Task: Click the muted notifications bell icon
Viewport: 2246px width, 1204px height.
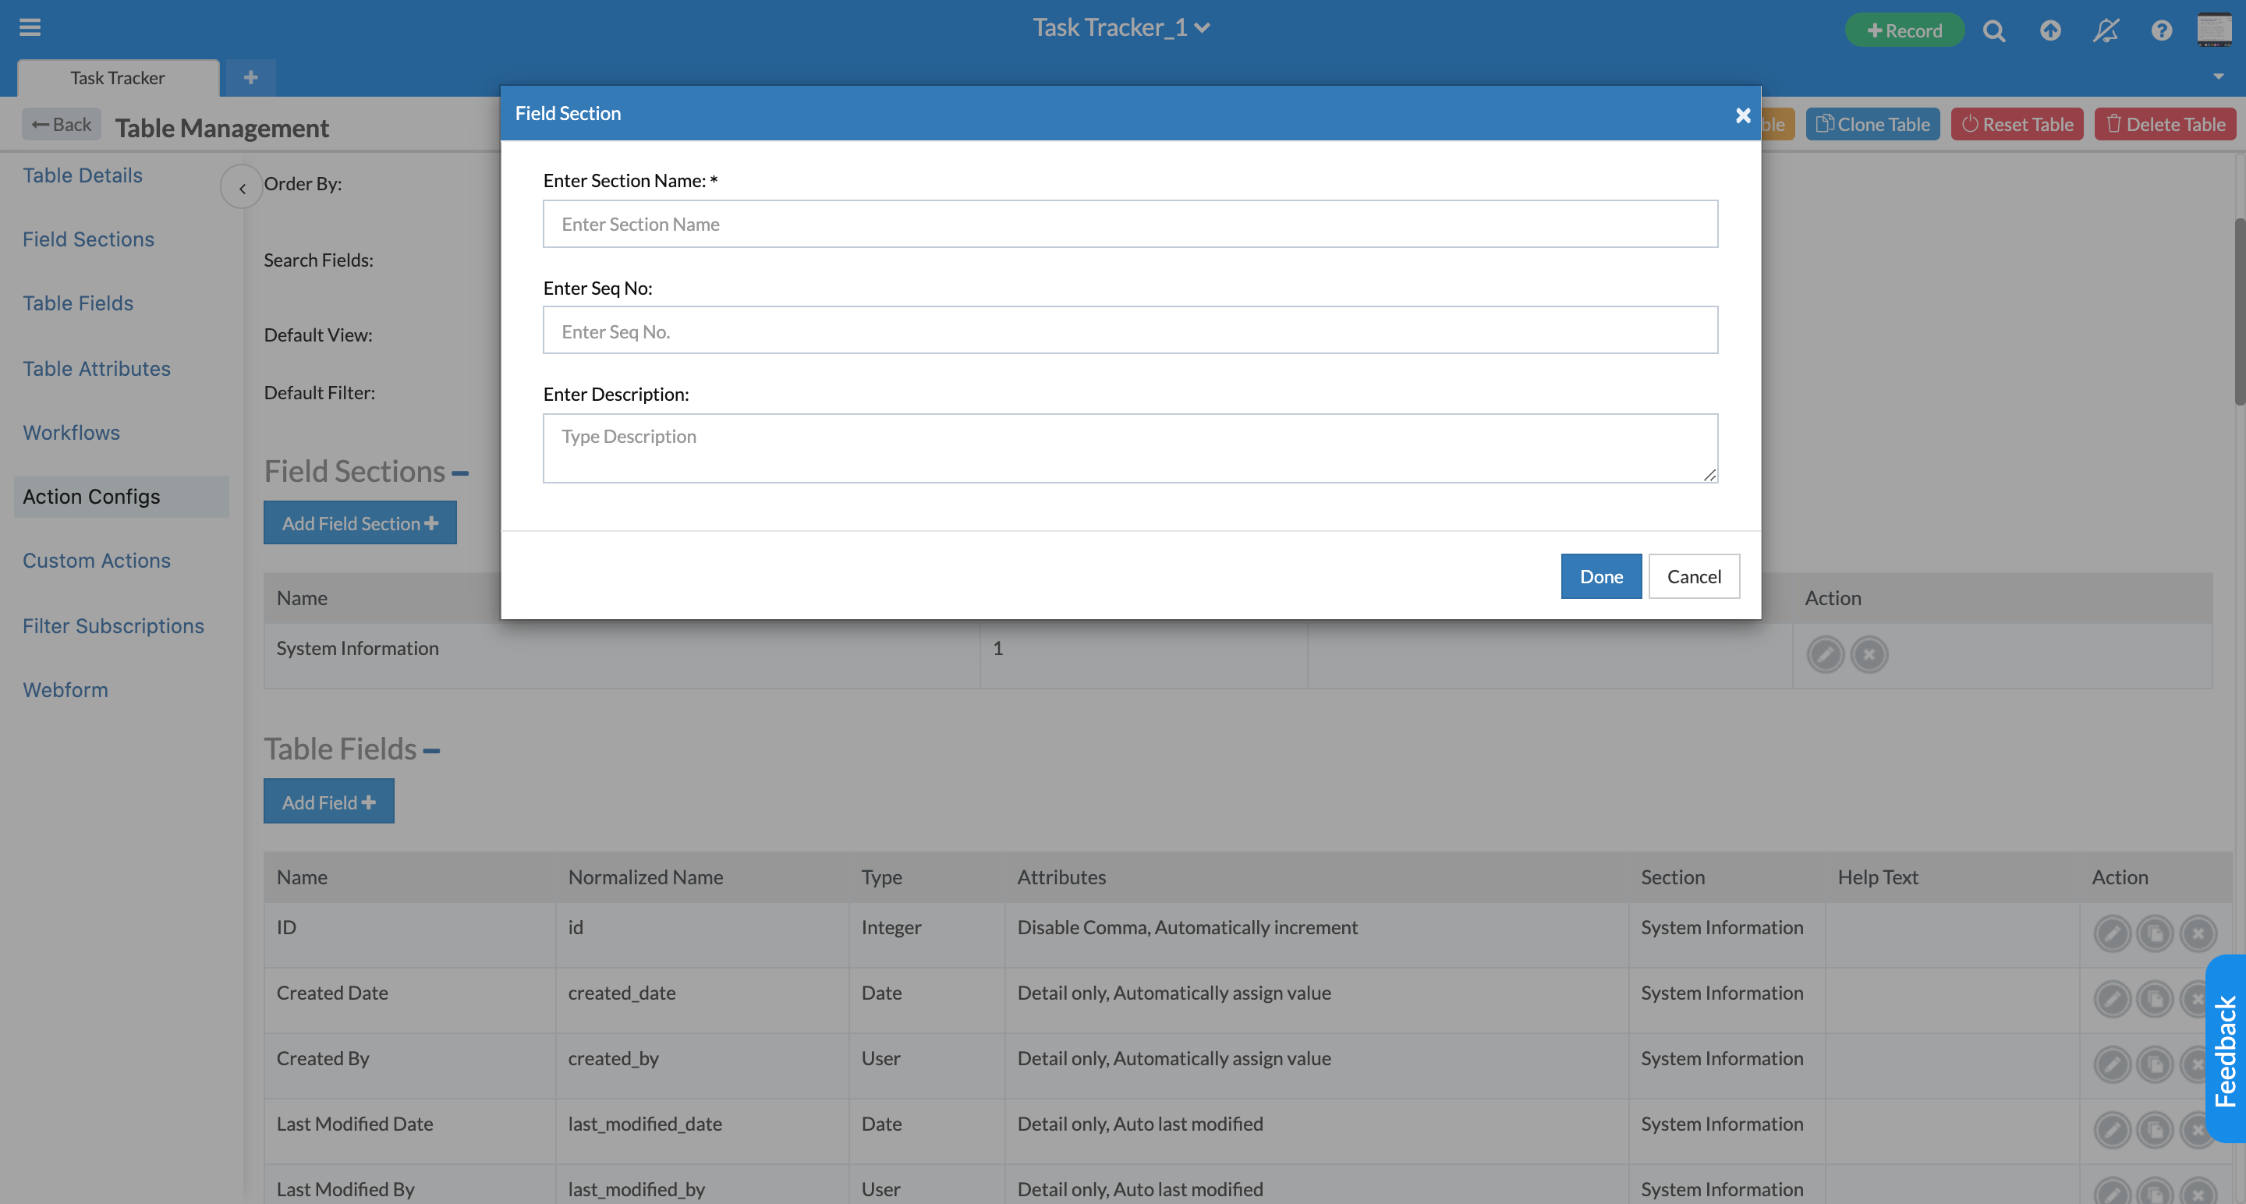Action: pyautogui.click(x=2106, y=30)
